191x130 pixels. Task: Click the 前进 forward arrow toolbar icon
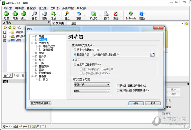(15, 14)
